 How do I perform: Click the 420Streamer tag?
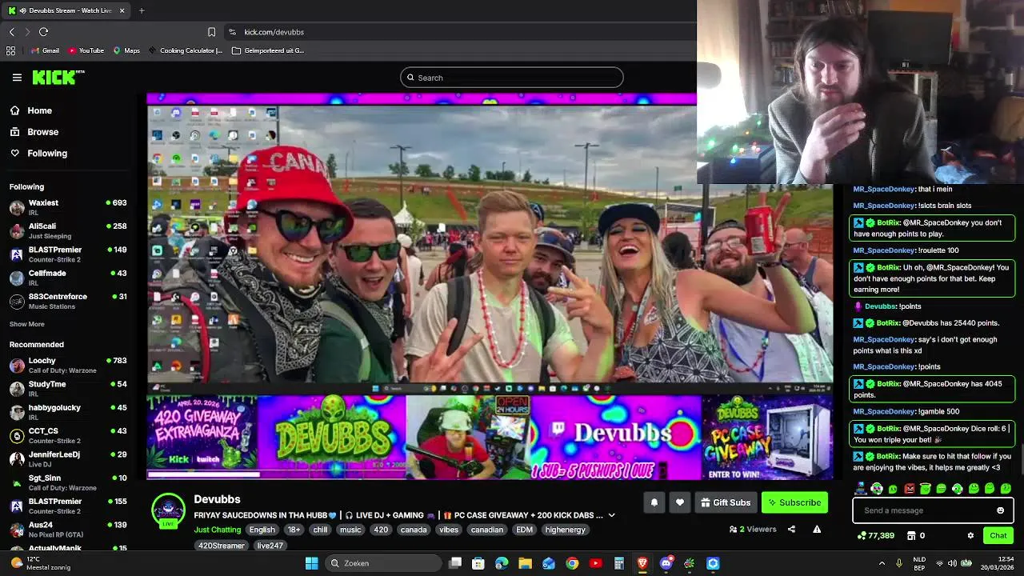(222, 546)
